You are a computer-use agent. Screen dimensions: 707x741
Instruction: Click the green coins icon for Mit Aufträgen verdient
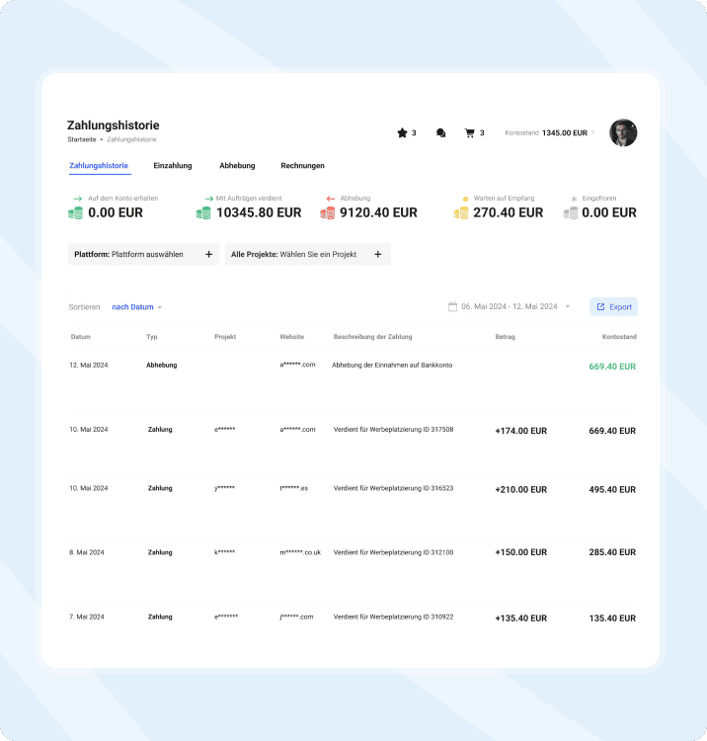203,213
